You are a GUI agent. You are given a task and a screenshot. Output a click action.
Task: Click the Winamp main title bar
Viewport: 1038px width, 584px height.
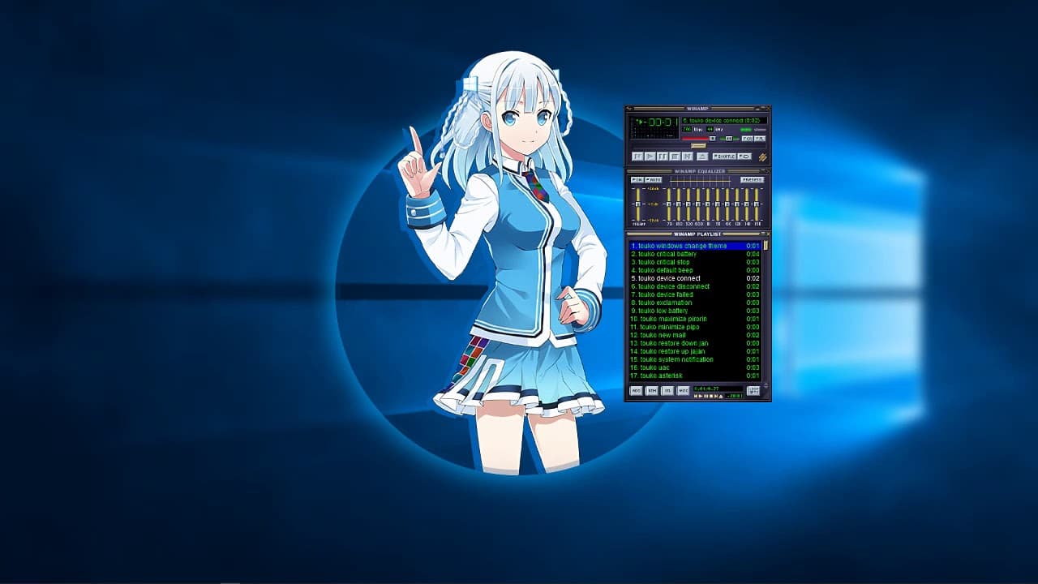click(697, 109)
